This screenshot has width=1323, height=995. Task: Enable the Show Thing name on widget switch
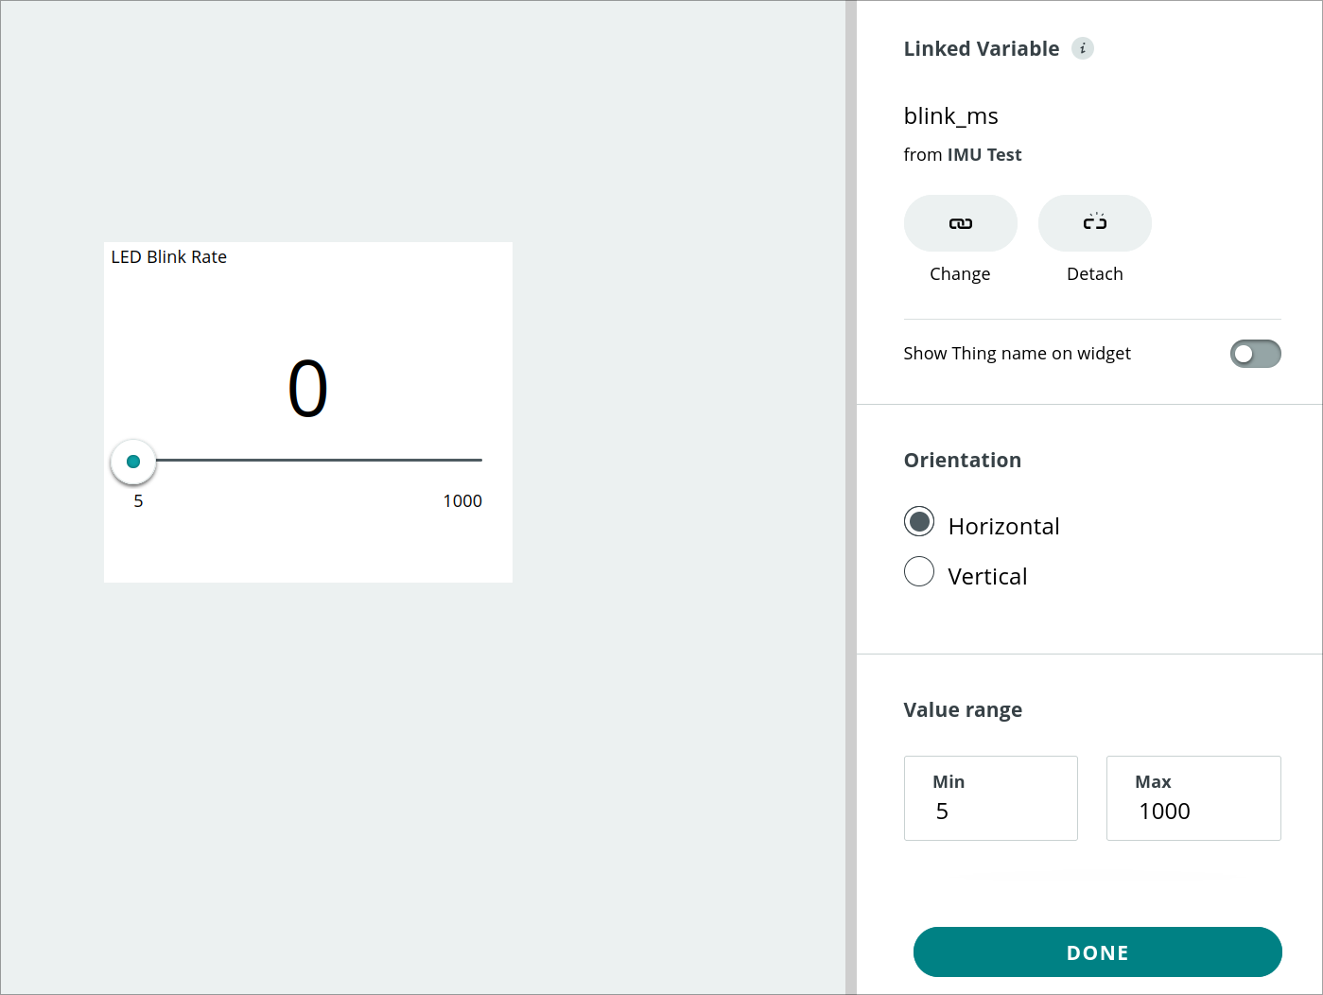click(1255, 353)
